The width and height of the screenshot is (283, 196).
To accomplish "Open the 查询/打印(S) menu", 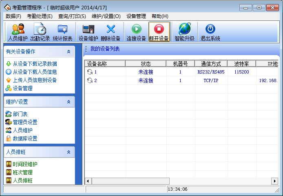I will [72, 16].
